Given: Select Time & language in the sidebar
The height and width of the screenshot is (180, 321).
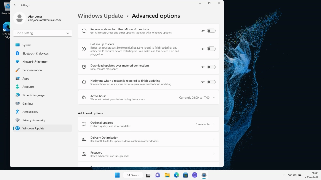Looking at the screenshot, I should (x=42, y=95).
